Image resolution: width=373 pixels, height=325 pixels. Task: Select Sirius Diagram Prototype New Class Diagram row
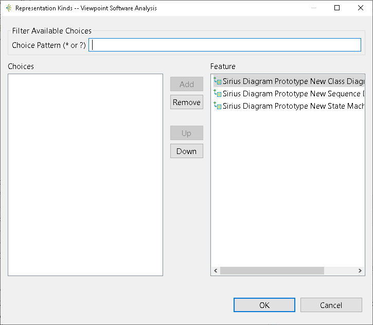point(289,81)
